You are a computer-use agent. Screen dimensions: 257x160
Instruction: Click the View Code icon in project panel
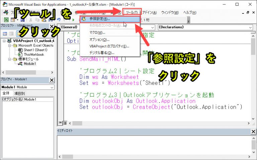pyautogui.click(x=5, y=34)
